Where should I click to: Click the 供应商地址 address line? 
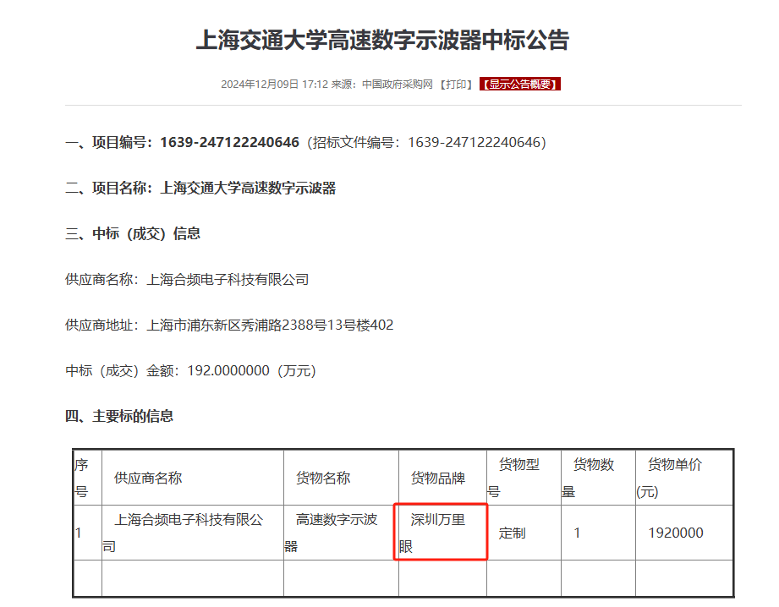pyautogui.click(x=229, y=325)
